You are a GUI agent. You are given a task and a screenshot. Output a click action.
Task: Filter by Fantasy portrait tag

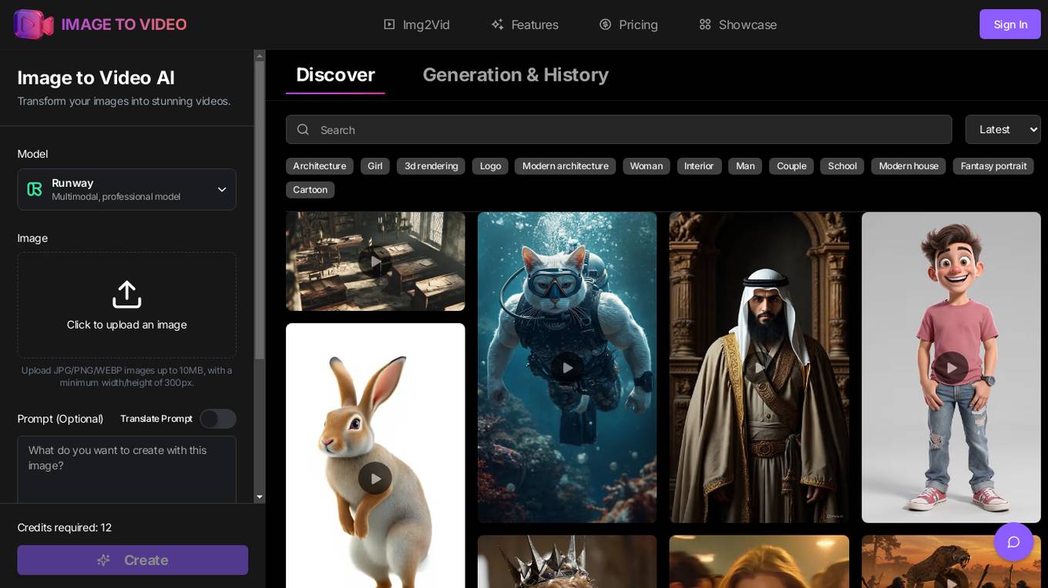click(x=993, y=166)
